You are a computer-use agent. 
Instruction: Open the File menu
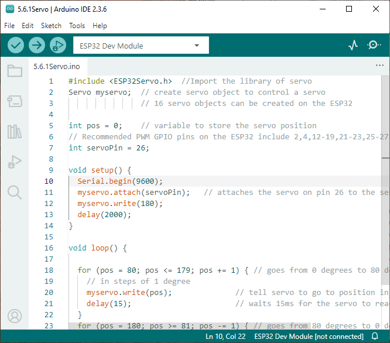pos(9,26)
